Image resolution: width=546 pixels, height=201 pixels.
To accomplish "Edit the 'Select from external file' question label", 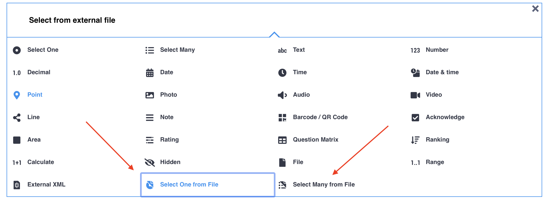I will click(72, 20).
